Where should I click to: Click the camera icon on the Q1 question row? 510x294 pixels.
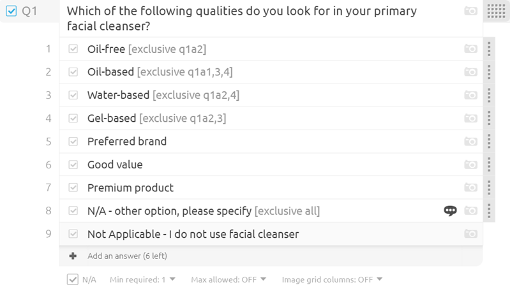(x=470, y=11)
